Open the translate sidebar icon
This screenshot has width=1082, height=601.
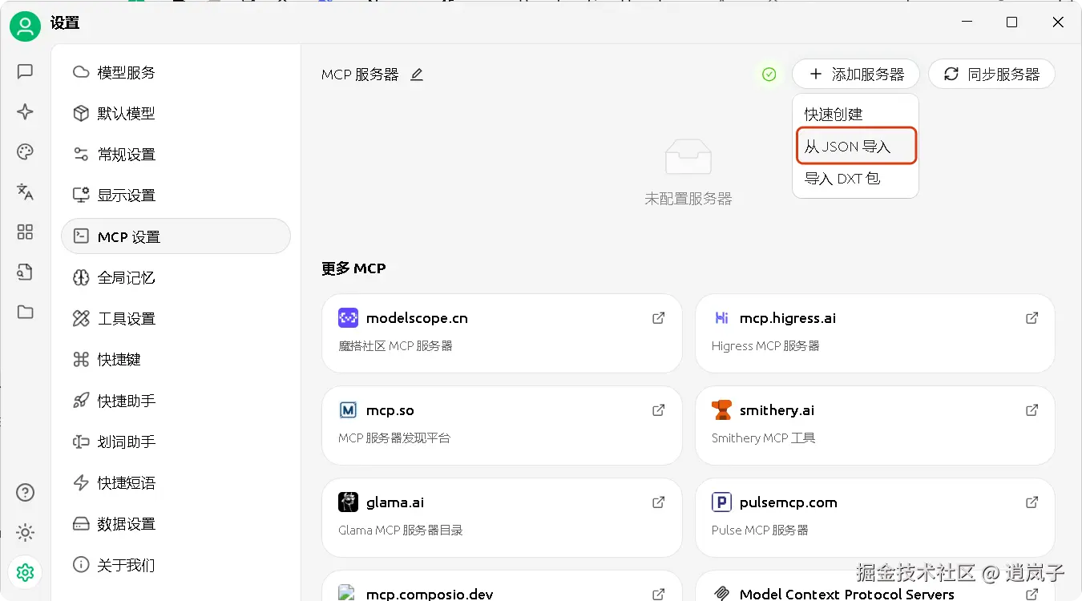[x=26, y=192]
